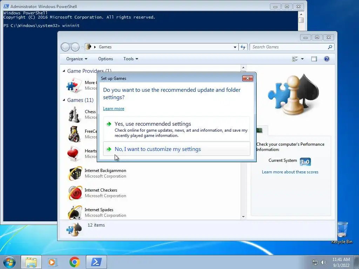Open the Tools dropdown menu

click(x=131, y=59)
